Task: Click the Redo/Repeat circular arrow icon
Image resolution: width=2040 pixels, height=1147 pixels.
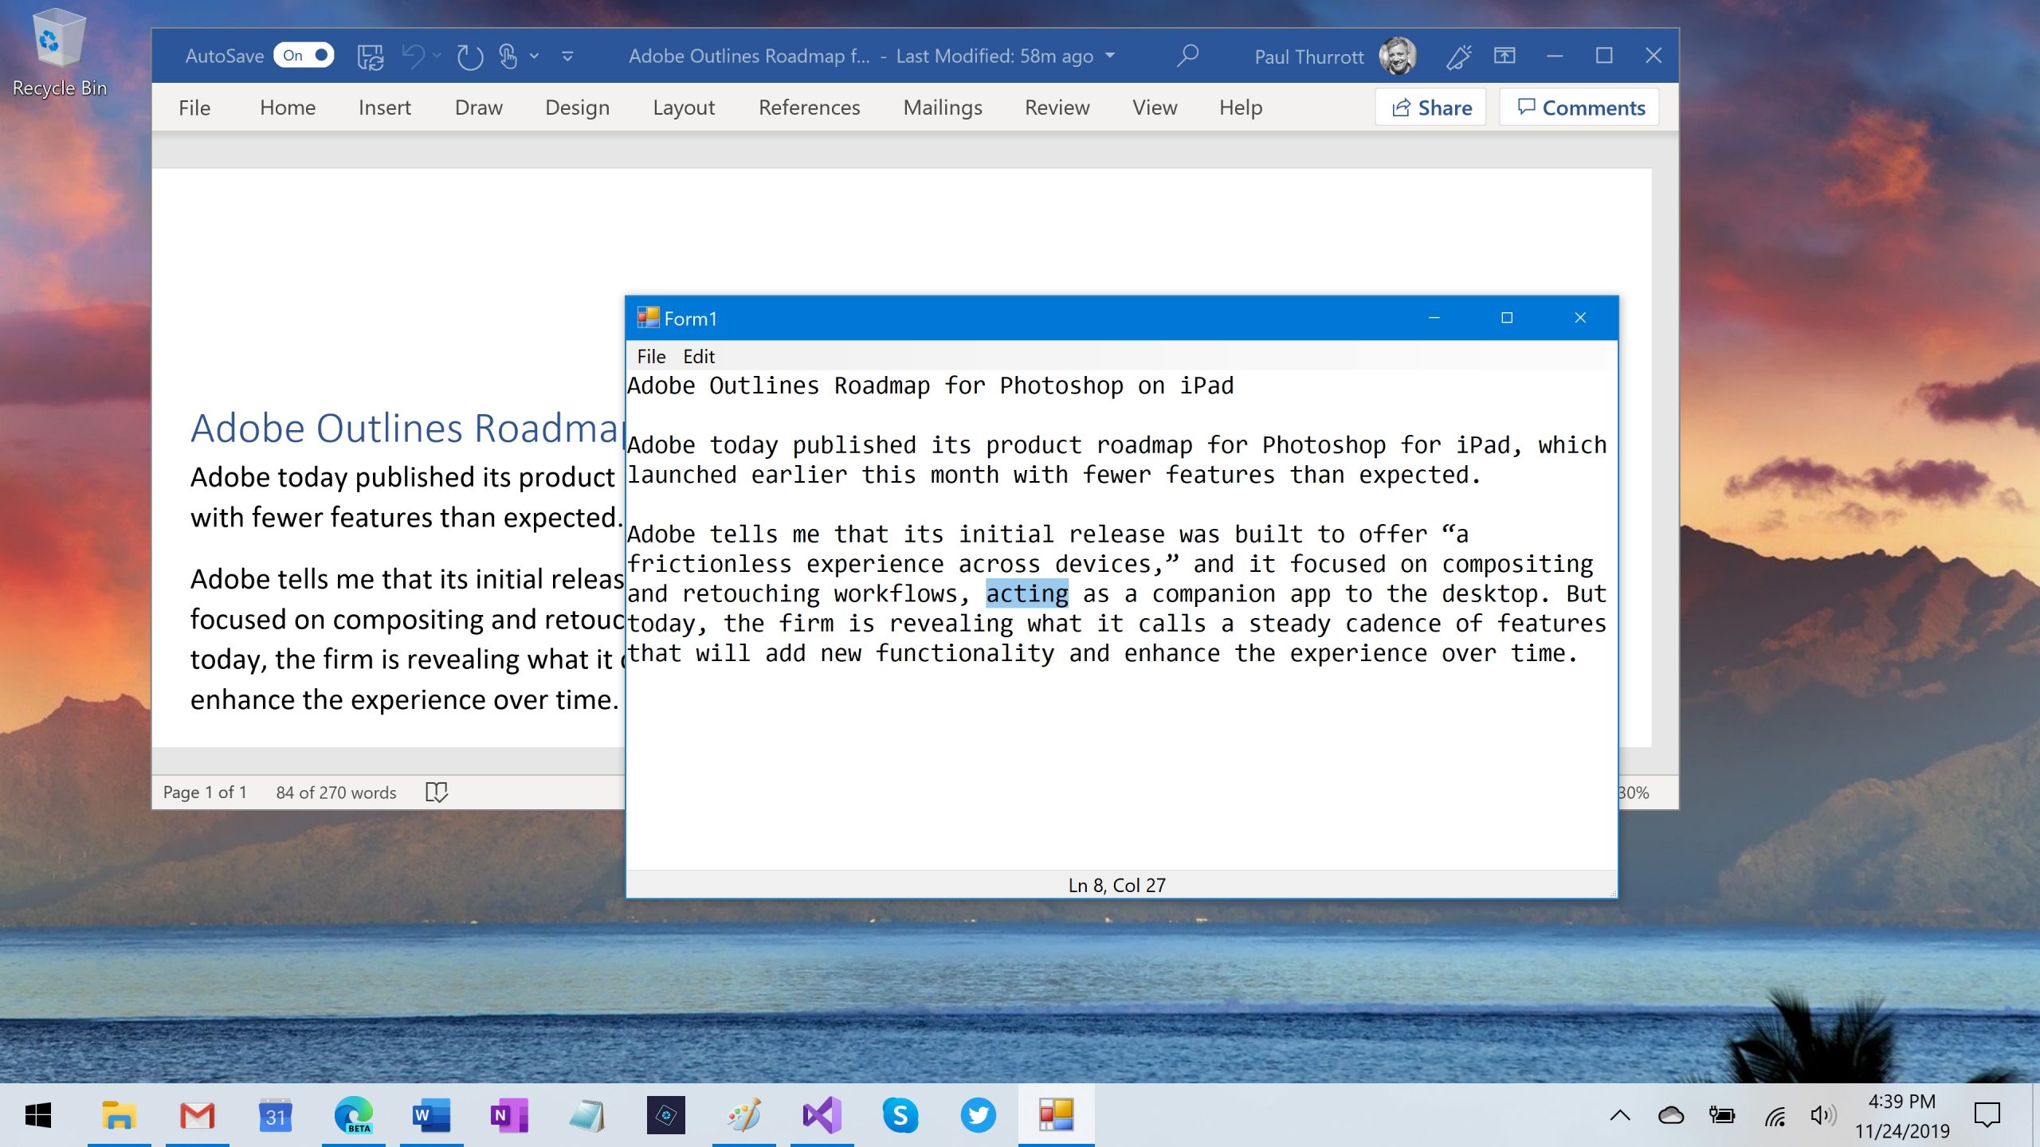Action: pos(469,57)
